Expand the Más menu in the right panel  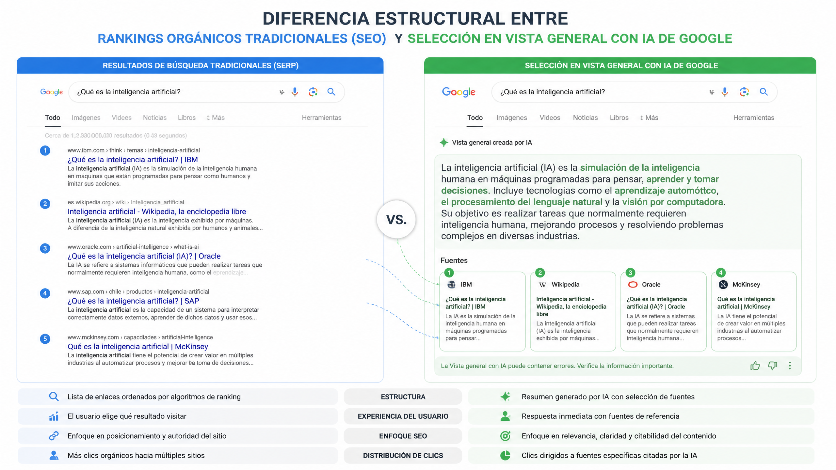click(649, 118)
